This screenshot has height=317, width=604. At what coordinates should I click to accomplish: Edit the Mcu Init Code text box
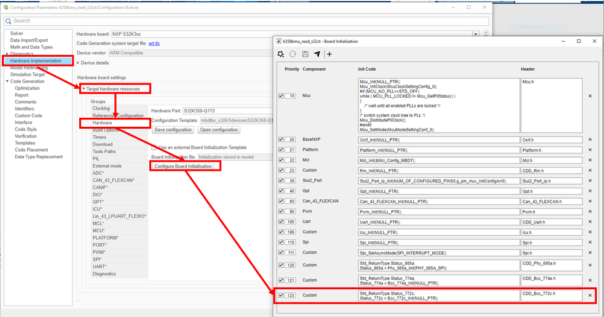point(439,106)
